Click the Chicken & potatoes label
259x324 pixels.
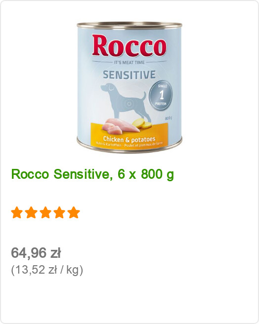(x=129, y=139)
